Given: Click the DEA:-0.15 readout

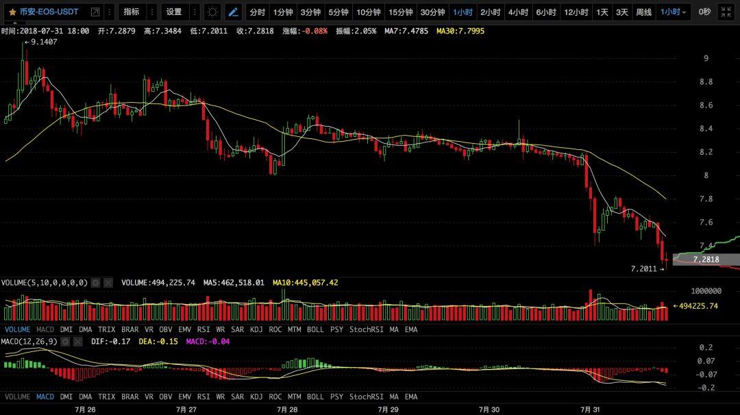Looking at the screenshot, I should click(158, 342).
